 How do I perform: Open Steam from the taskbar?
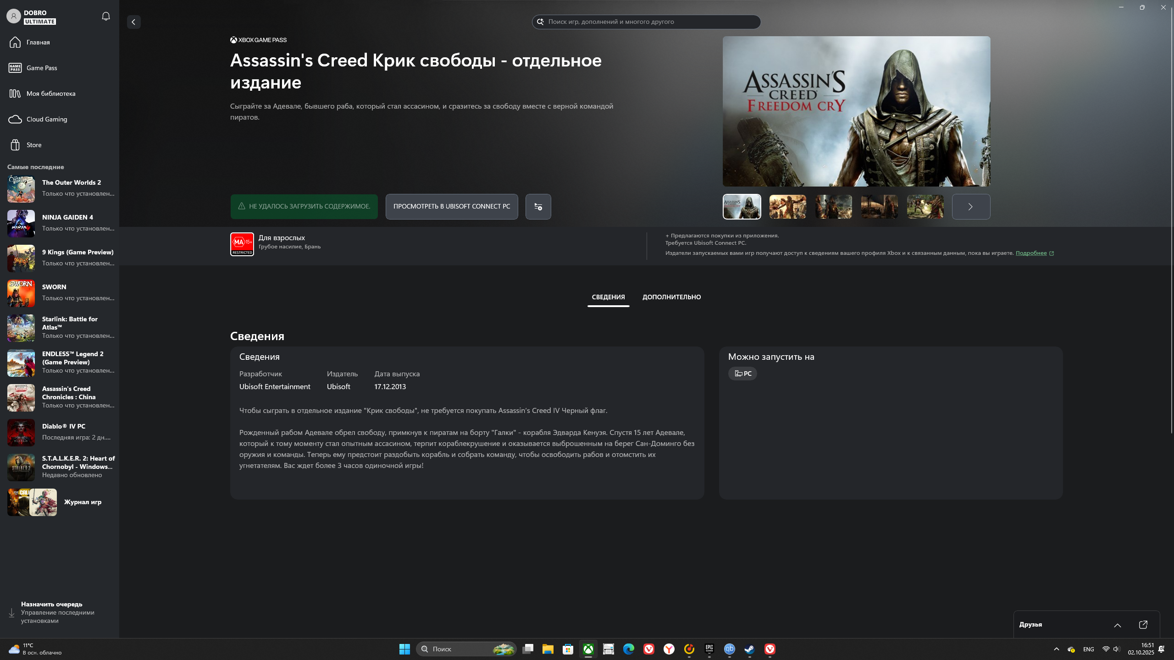(x=749, y=649)
